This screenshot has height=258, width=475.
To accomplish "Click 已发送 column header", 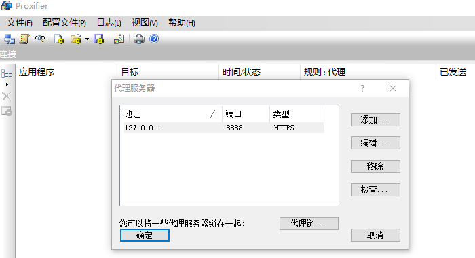I will [x=455, y=72].
